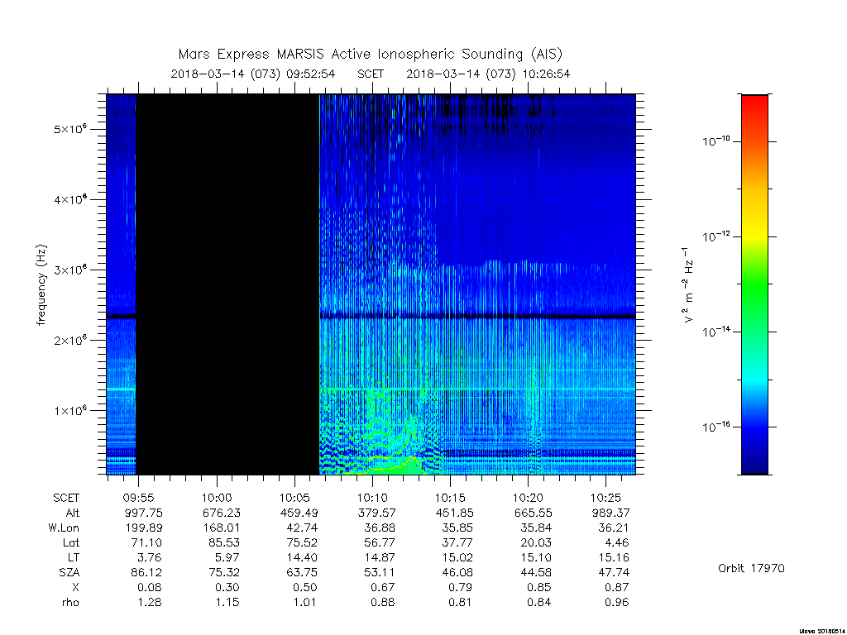Click the dark horizontal band near 2.3 MHz
This screenshot has height=635, width=847.
[371, 316]
